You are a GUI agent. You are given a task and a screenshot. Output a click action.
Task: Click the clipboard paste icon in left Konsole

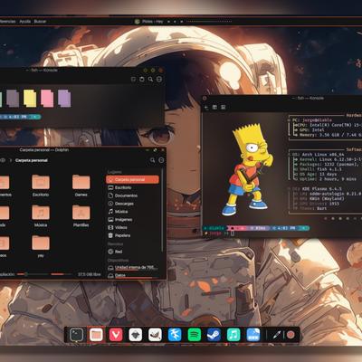tap(142, 80)
